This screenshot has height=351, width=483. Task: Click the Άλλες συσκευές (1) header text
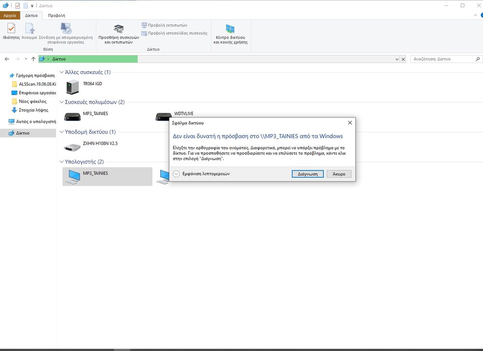(88, 72)
